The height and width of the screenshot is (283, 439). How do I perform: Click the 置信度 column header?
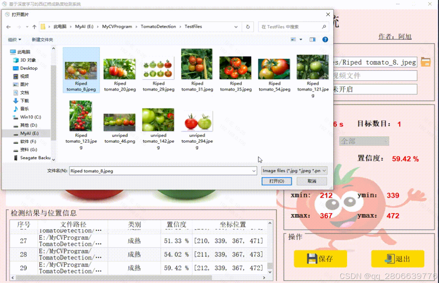pyautogui.click(x=176, y=224)
